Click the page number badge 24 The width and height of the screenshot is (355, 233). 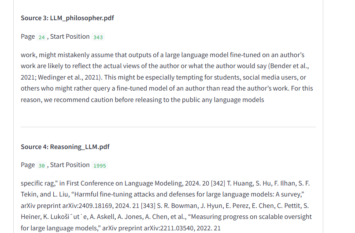coord(41,37)
